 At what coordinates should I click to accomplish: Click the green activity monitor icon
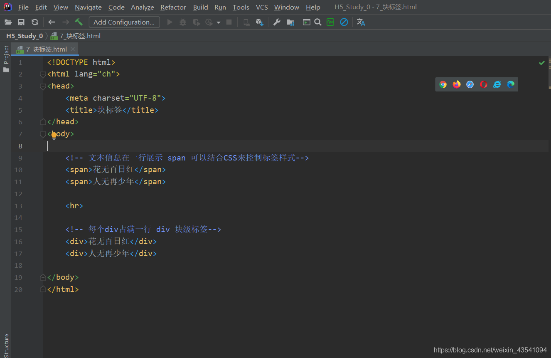coord(330,22)
